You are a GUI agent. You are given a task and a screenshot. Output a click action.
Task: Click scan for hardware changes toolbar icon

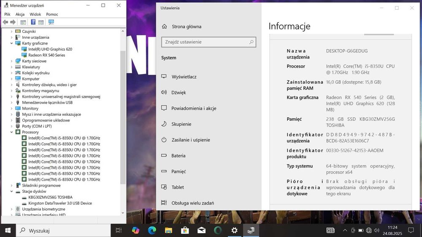click(x=51, y=22)
